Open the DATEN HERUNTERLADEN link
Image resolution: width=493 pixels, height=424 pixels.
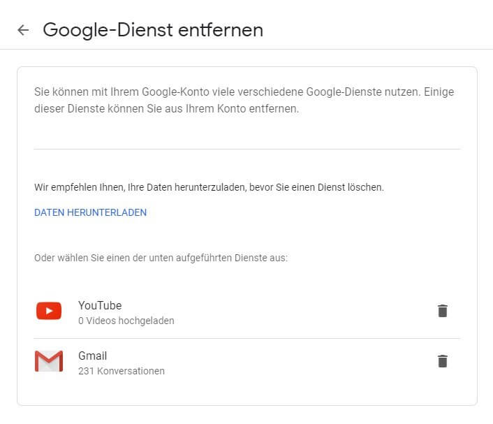pos(91,212)
